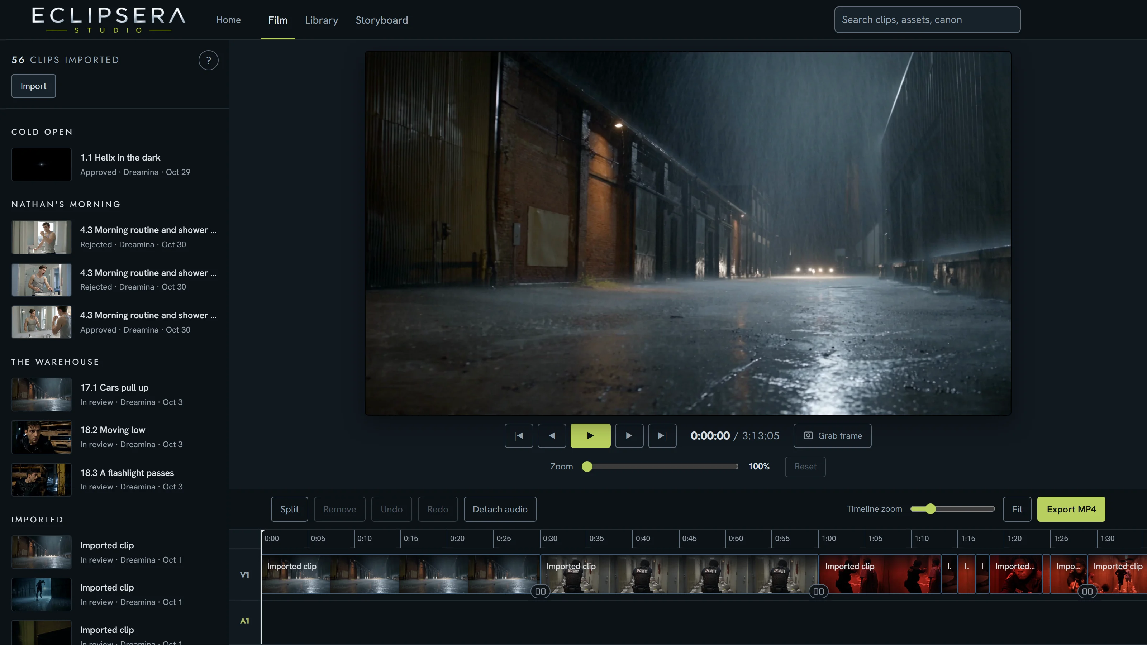
Task: Select first Imported clip in sidebar
Action: 114,552
